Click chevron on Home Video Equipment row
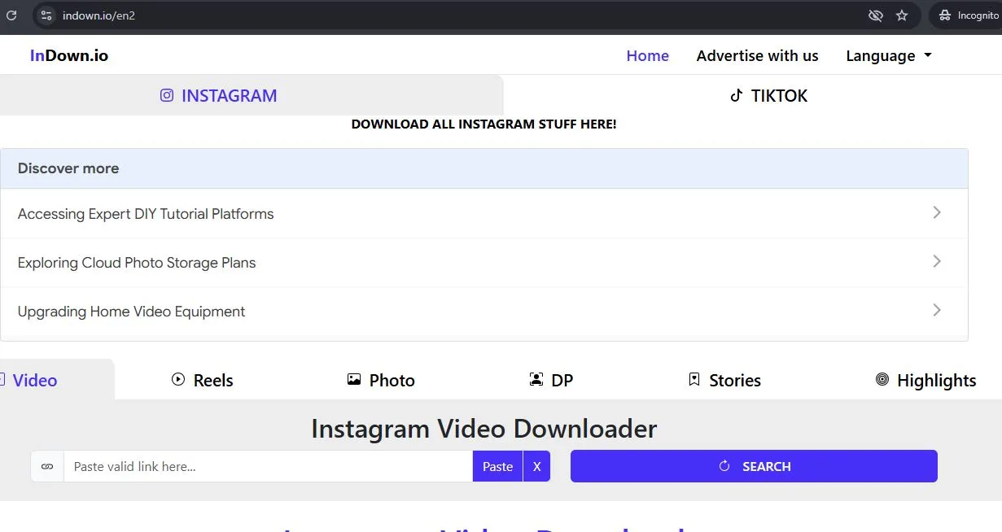The image size is (1002, 532). tap(937, 310)
